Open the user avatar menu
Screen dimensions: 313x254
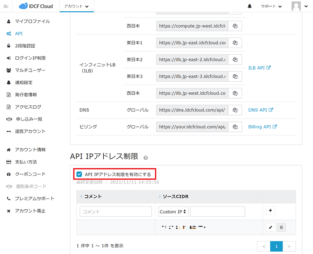[300, 6]
